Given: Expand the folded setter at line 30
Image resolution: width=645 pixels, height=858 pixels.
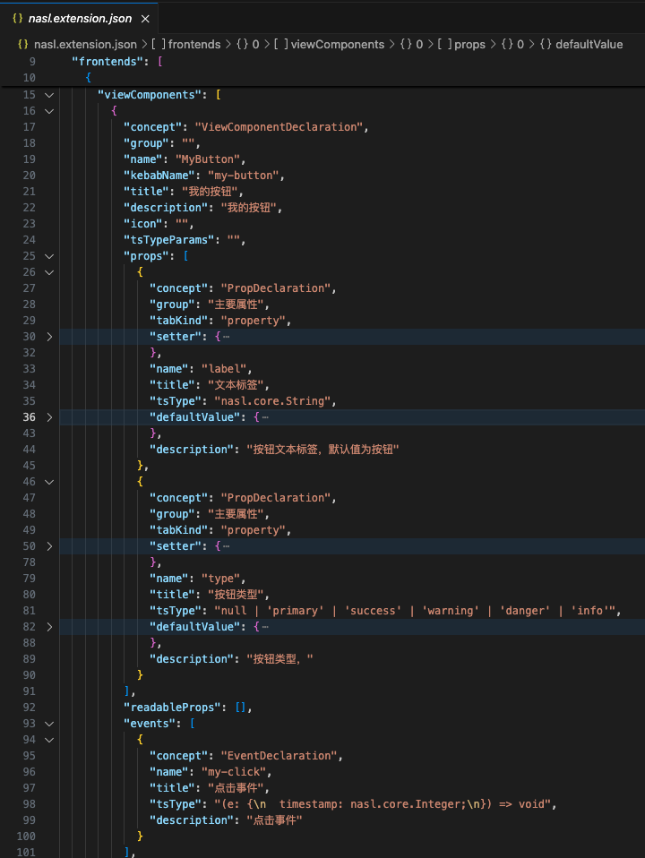Looking at the screenshot, I should 49,337.
